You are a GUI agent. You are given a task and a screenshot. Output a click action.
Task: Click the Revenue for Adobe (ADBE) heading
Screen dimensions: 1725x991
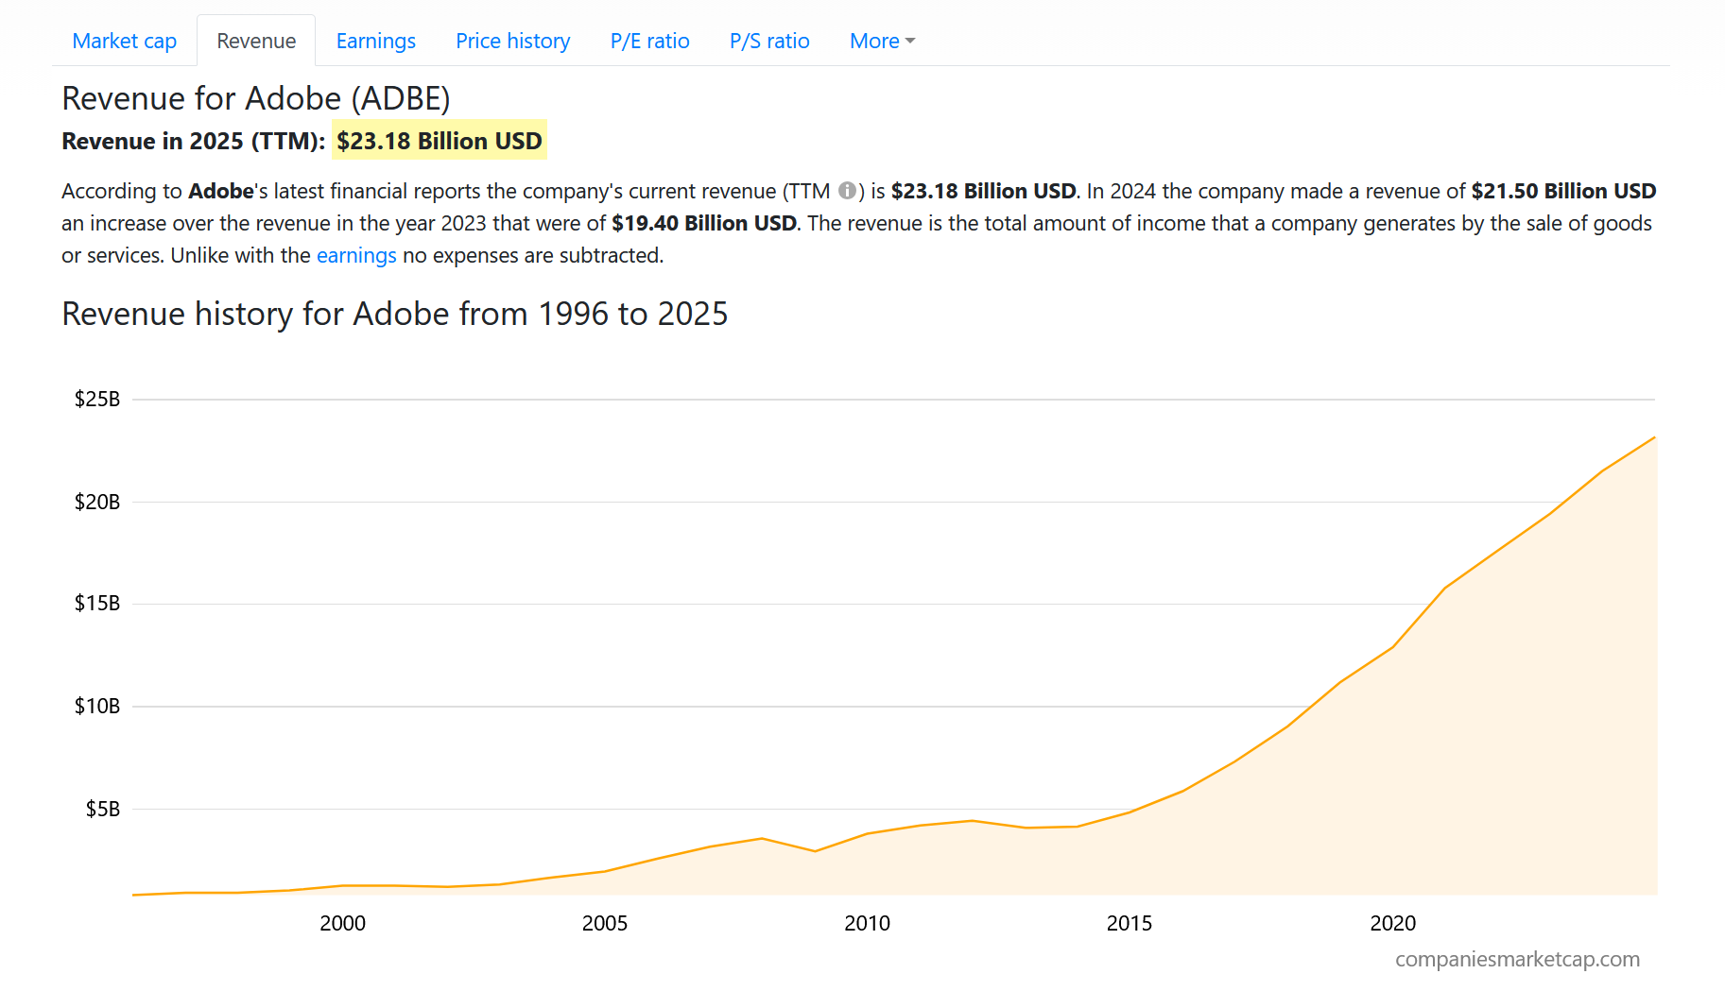pyautogui.click(x=255, y=98)
